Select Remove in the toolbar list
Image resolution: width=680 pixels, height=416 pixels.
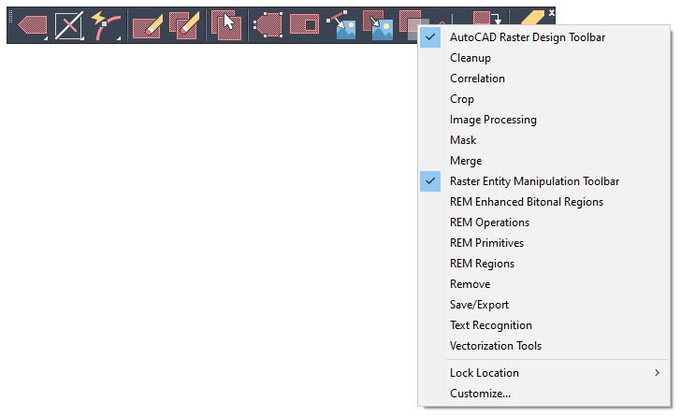[543, 284]
